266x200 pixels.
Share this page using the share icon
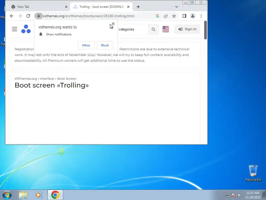[166, 16]
